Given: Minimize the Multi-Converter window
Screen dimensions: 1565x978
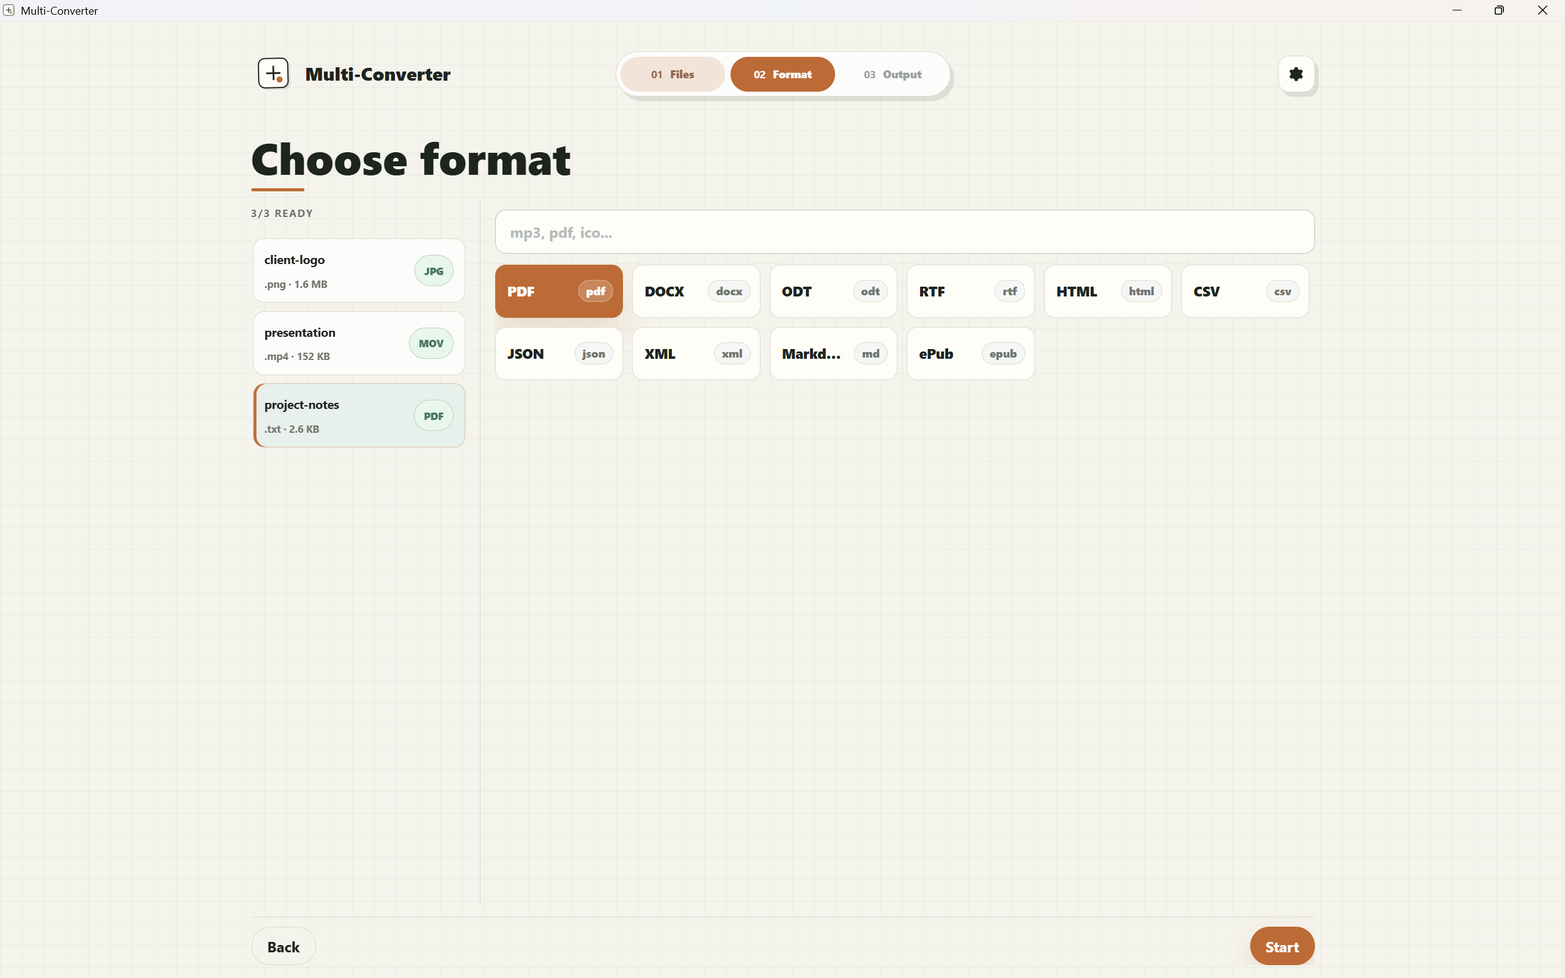Looking at the screenshot, I should [x=1457, y=10].
